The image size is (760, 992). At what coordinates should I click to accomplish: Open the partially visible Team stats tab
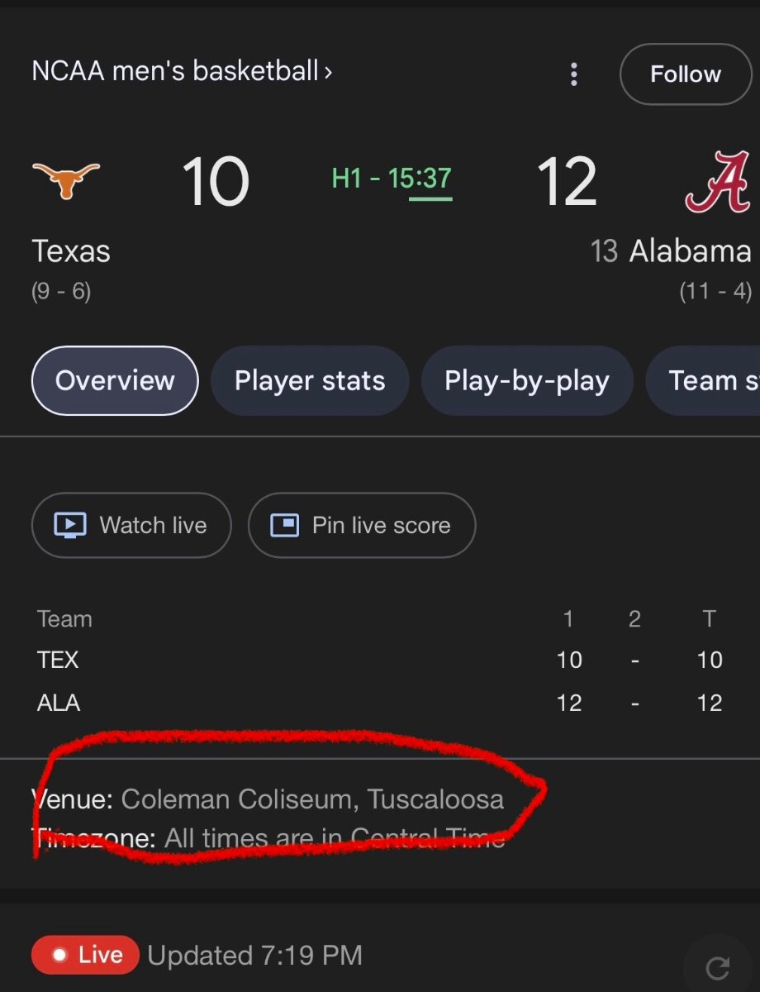[710, 381]
